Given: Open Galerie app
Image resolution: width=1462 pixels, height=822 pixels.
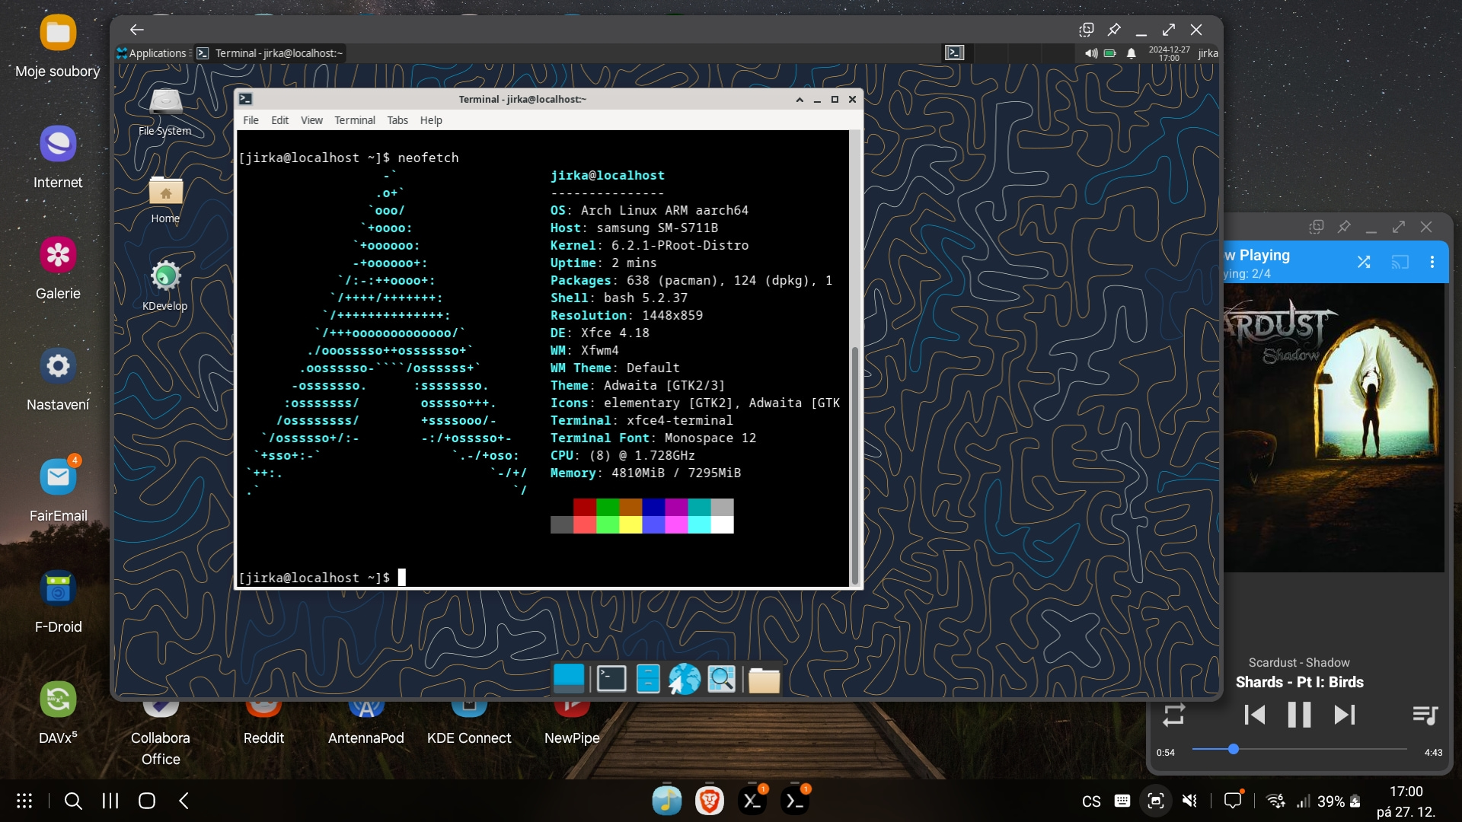Looking at the screenshot, I should pos(58,269).
